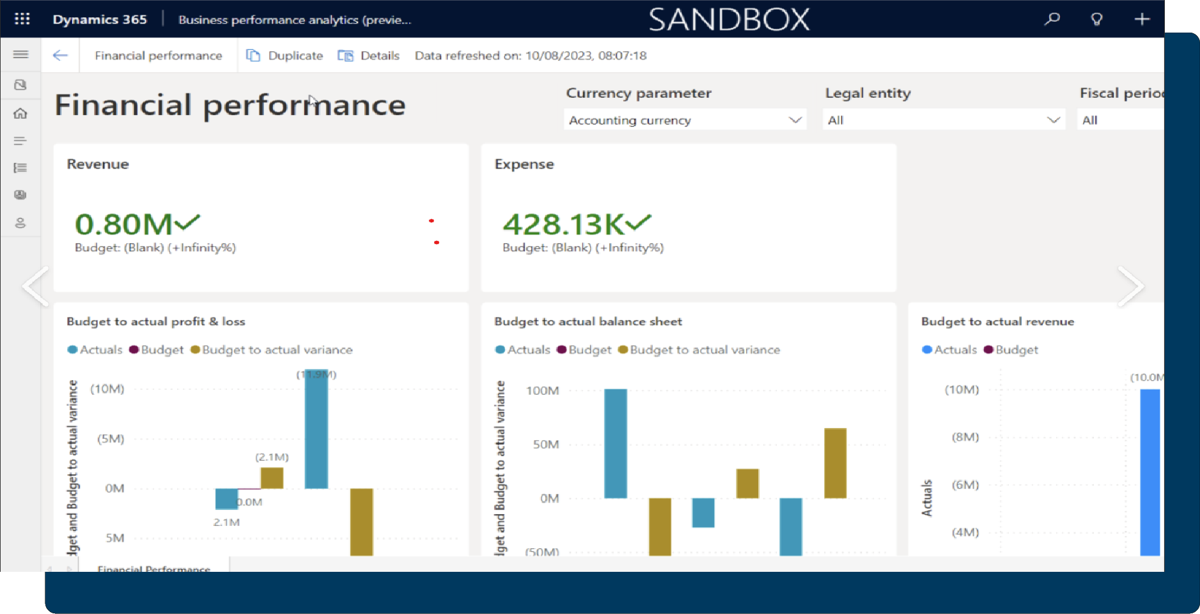The height and width of the screenshot is (614, 1200).
Task: Click the search magnifier icon
Action: (1052, 19)
